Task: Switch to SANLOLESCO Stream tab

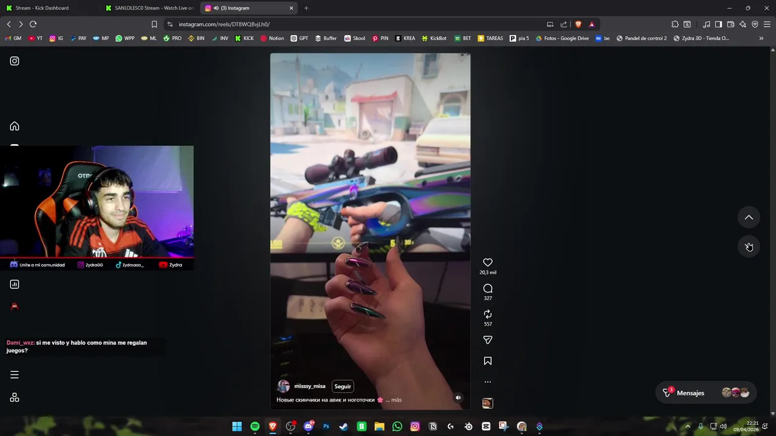Action: pyautogui.click(x=149, y=8)
